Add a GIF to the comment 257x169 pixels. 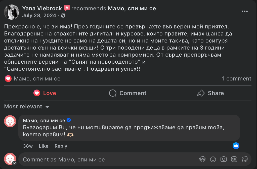(234, 159)
